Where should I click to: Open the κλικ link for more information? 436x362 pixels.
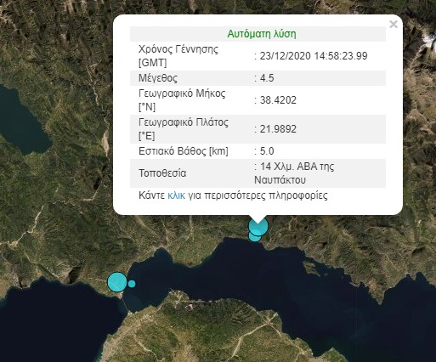click(176, 195)
